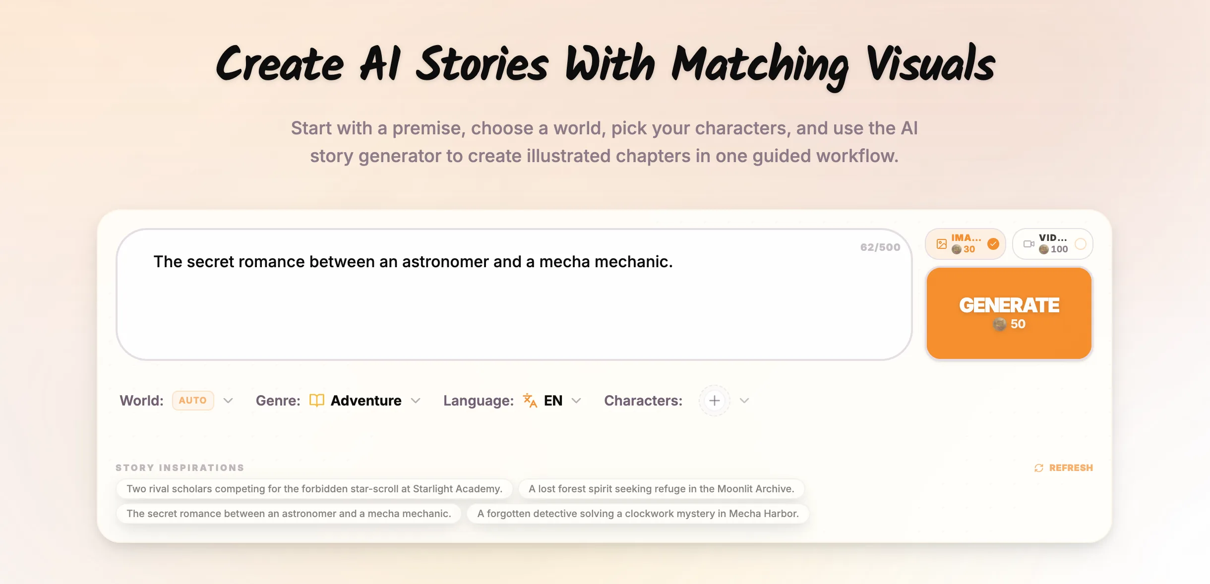Pick the Starlight Academy rival scholars inspiration
The width and height of the screenshot is (1210, 584).
coord(314,489)
